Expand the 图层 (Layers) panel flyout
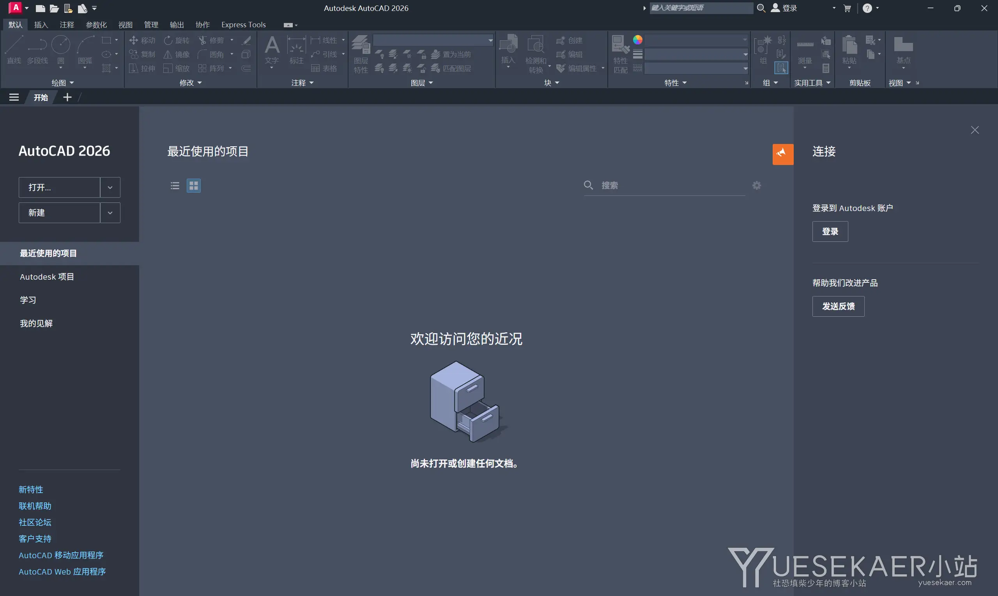This screenshot has height=596, width=998. (x=422, y=83)
